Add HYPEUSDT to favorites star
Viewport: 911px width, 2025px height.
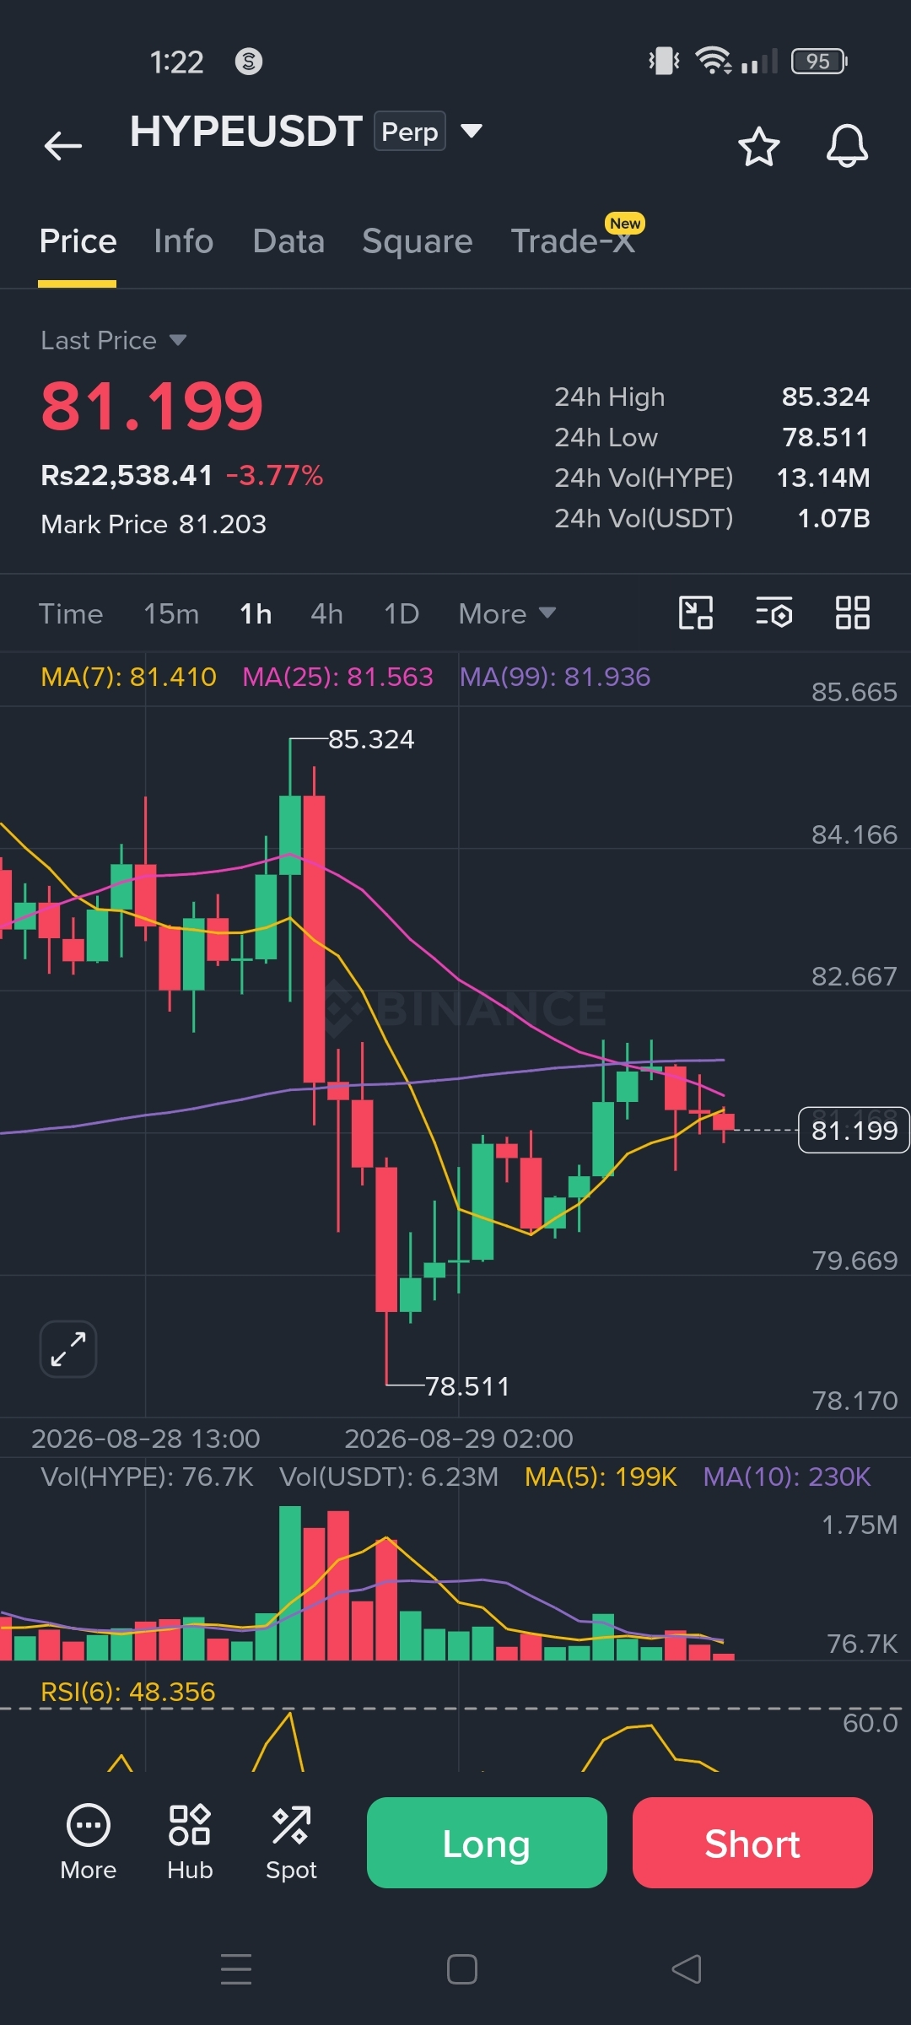[759, 147]
